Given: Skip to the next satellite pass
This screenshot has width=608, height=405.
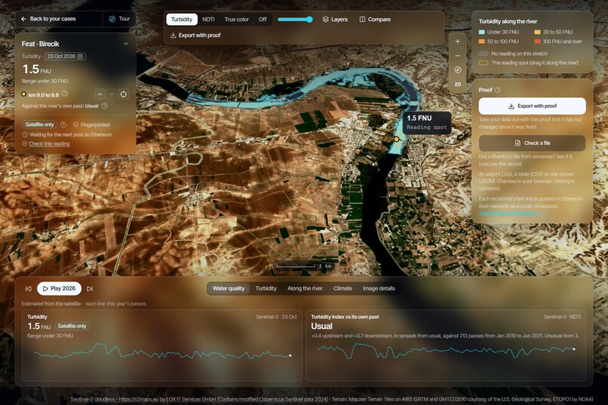Looking at the screenshot, I should [x=90, y=289].
